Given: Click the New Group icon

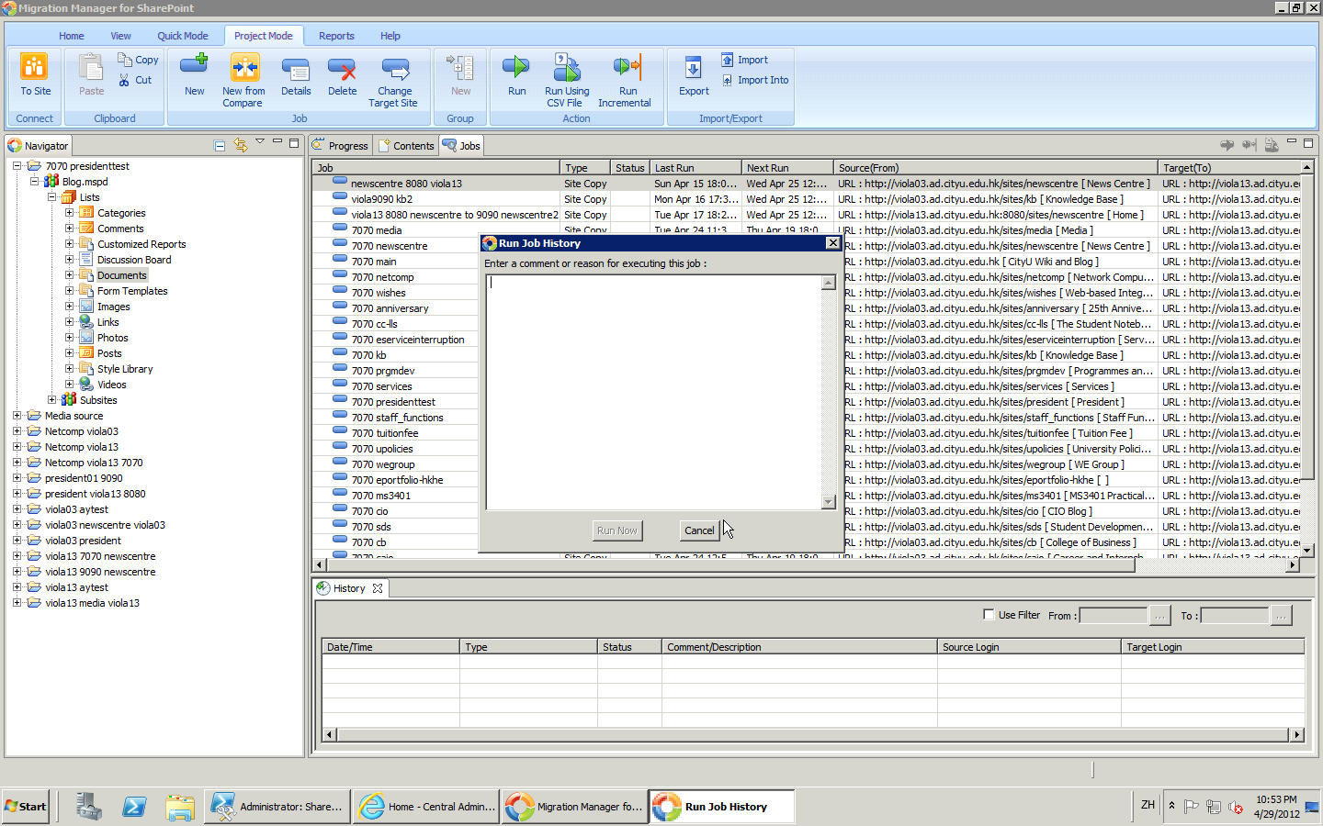Looking at the screenshot, I should pyautogui.click(x=460, y=68).
